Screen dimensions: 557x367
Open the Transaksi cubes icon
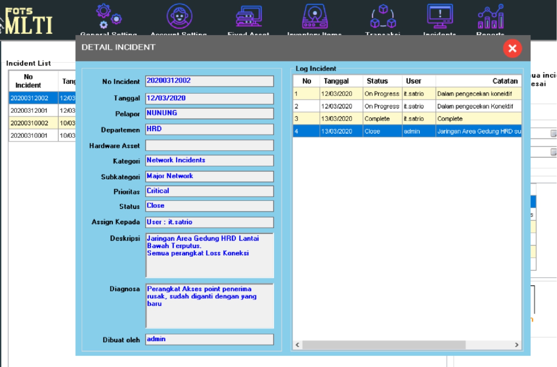point(383,16)
